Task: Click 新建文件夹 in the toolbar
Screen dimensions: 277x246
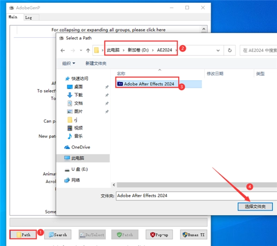Action: tap(96, 63)
